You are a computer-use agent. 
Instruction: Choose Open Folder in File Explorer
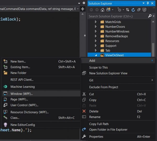tap(108, 129)
